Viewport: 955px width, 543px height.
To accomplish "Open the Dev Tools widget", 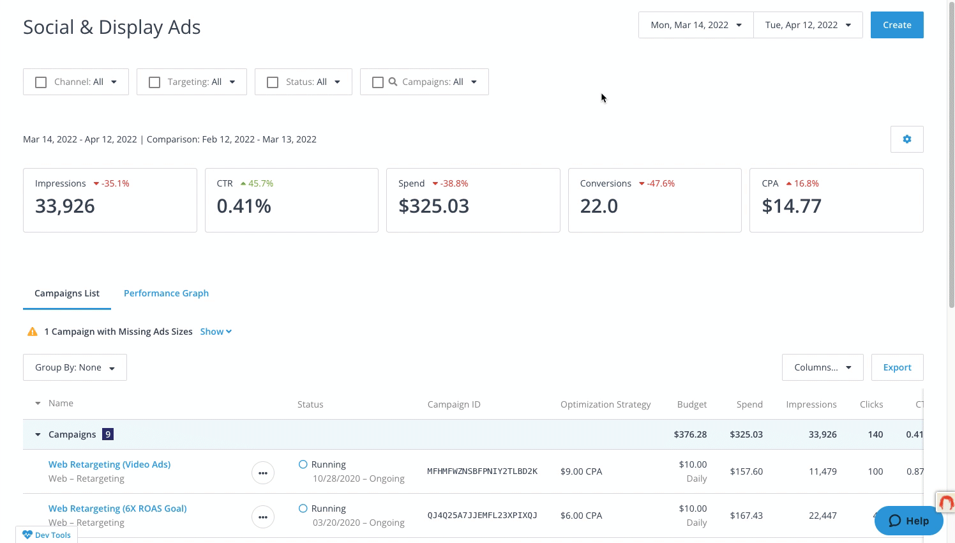I will pyautogui.click(x=46, y=535).
